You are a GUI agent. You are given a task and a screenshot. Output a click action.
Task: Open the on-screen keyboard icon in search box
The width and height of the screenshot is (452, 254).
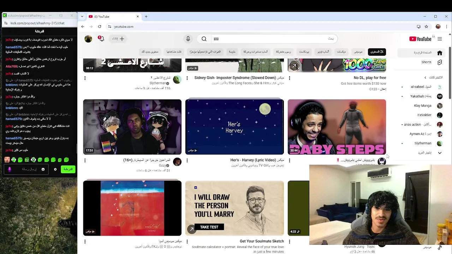click(216, 39)
